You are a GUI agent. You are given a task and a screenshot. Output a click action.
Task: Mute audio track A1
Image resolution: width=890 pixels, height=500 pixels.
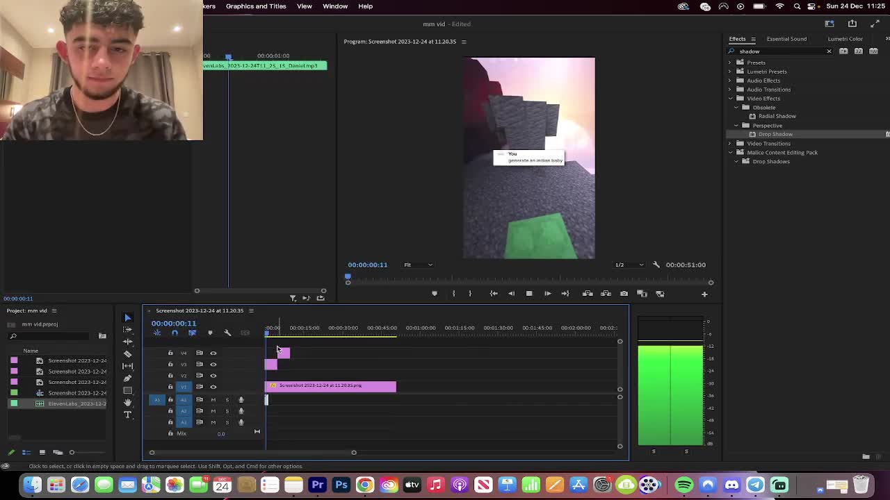[x=213, y=399]
